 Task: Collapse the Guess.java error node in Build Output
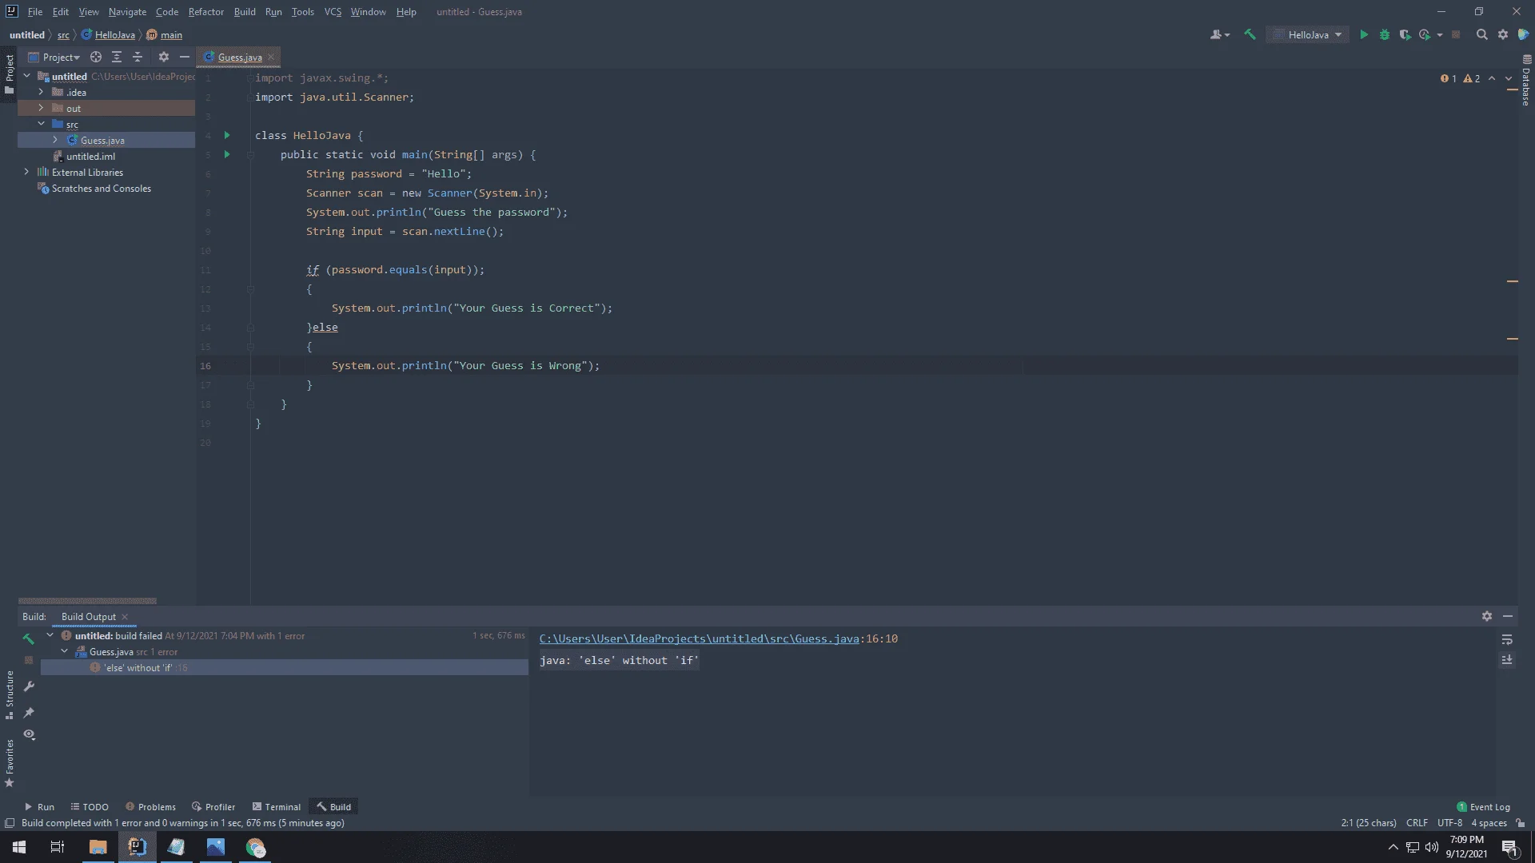click(65, 651)
